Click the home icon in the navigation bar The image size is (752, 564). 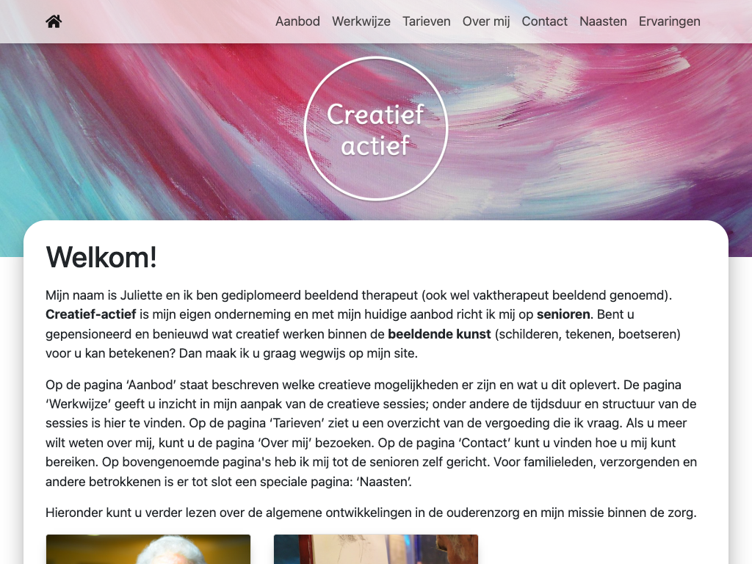54,21
